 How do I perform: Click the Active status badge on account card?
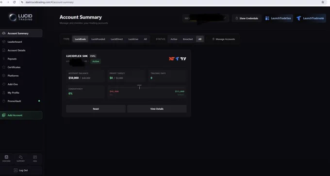tap(96, 62)
